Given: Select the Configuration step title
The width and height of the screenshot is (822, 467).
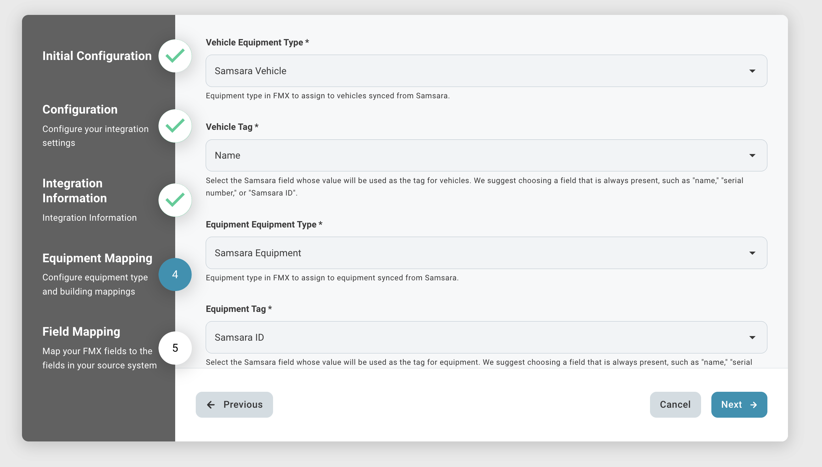Looking at the screenshot, I should tap(80, 110).
